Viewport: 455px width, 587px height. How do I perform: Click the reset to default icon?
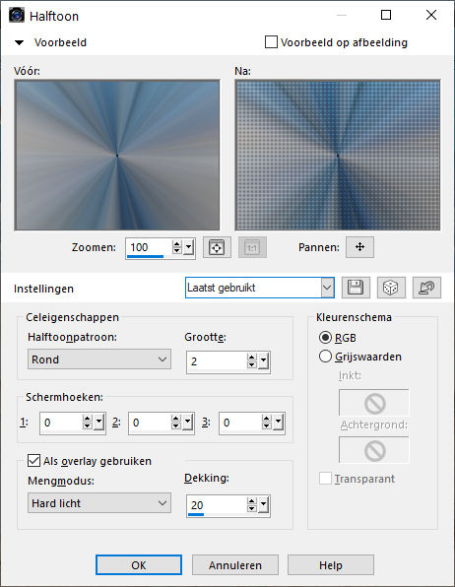coord(426,288)
